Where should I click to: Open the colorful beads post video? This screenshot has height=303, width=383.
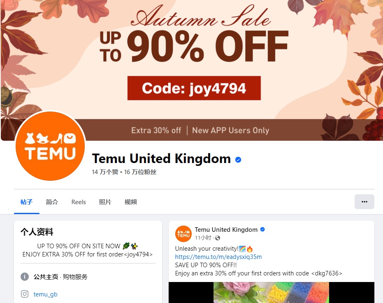click(x=272, y=292)
